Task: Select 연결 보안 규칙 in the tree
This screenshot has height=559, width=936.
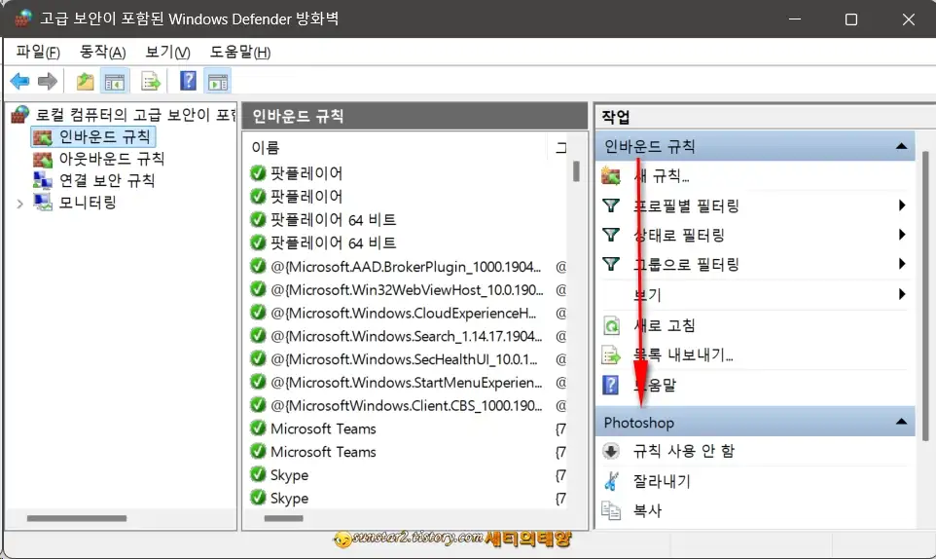Action: pos(107,180)
